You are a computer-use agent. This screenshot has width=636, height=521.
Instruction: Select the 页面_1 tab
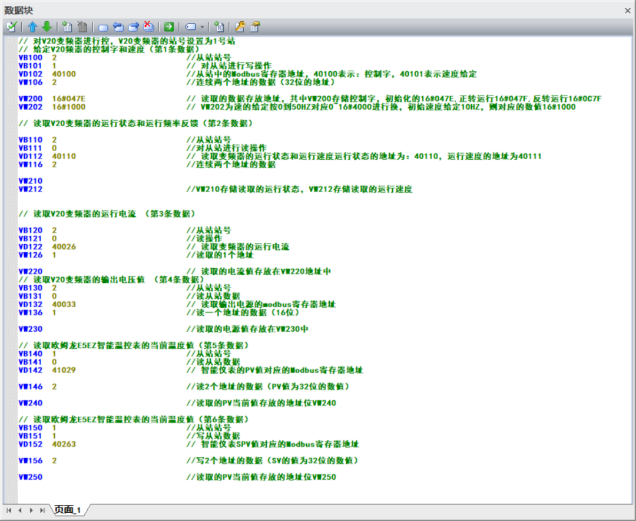point(67,510)
